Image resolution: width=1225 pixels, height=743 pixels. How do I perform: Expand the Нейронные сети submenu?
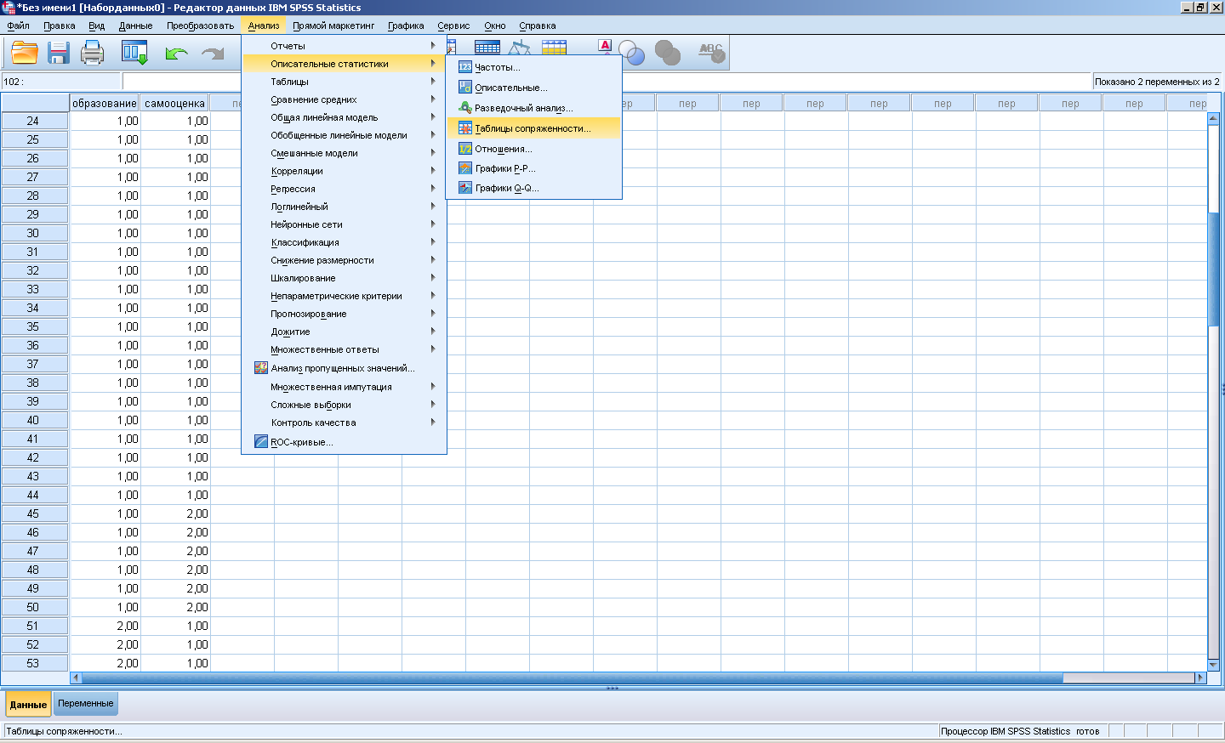(344, 224)
